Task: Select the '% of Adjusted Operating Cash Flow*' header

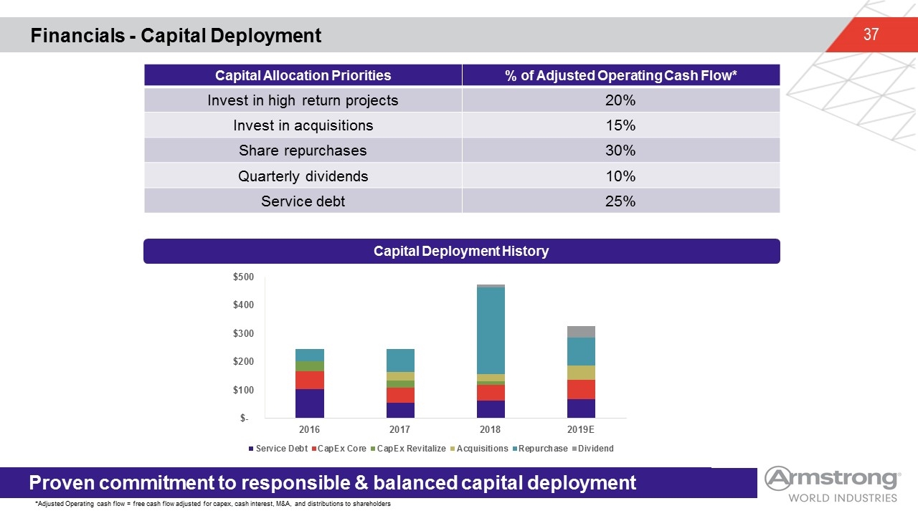Action: (x=620, y=75)
